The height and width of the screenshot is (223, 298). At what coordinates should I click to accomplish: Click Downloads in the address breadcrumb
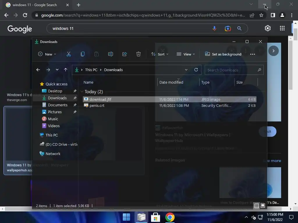click(113, 70)
